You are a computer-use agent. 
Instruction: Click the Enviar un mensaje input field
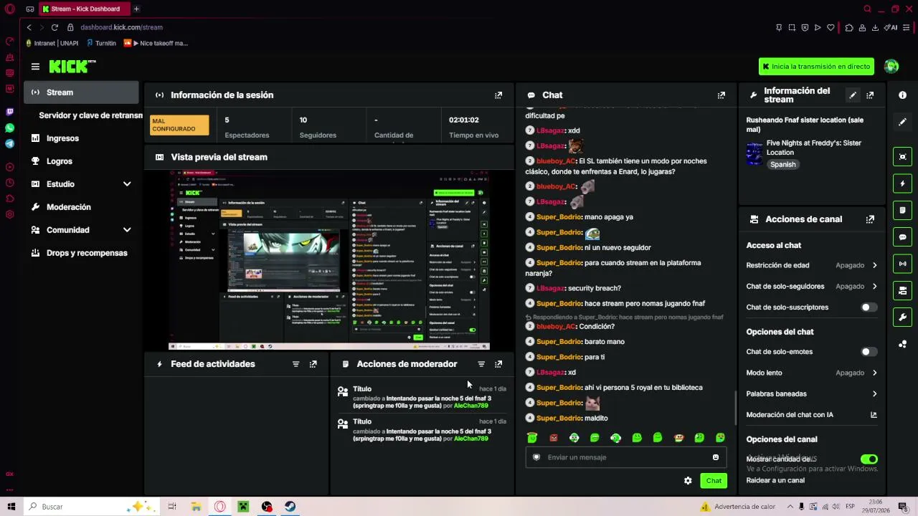point(625,457)
